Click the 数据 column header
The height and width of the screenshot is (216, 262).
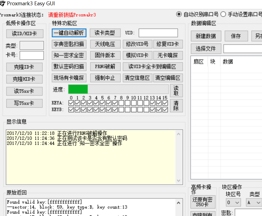click(x=241, y=62)
